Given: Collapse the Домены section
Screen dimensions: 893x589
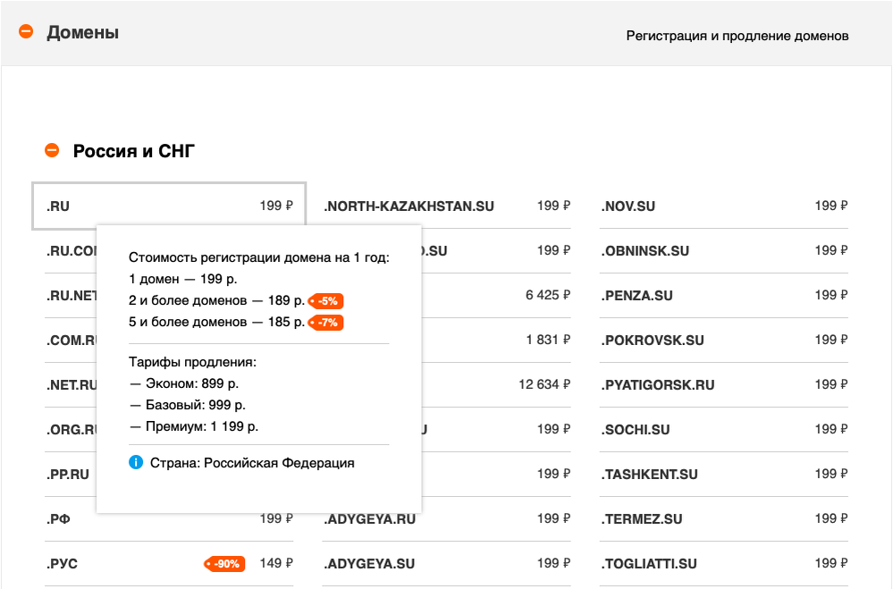Looking at the screenshot, I should click(26, 32).
